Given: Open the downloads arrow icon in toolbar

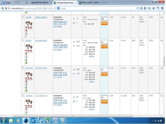Looking at the screenshot, I should (149, 8).
